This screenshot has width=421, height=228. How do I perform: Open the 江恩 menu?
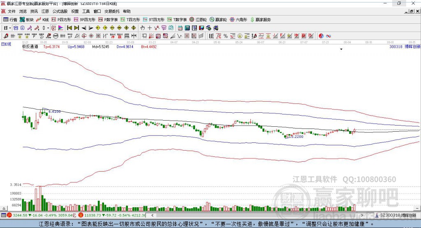(x=45, y=11)
